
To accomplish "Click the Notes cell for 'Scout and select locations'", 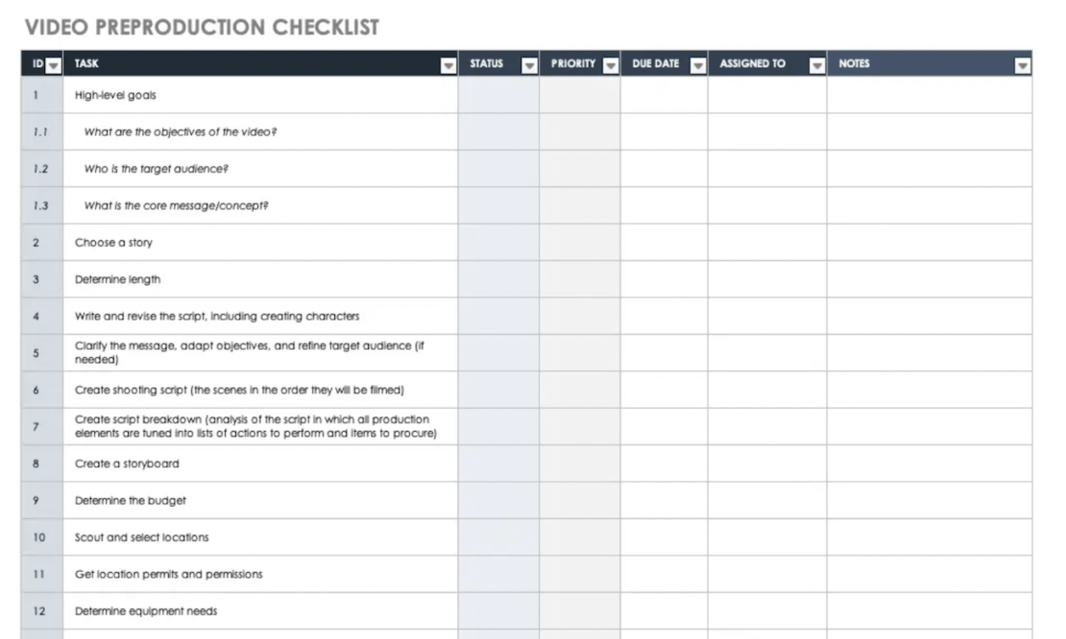I will coord(929,537).
